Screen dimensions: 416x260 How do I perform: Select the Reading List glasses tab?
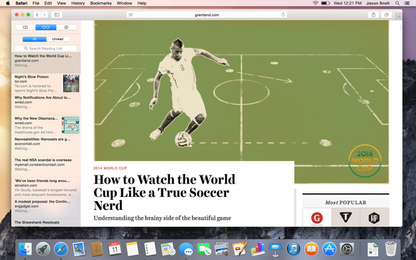[46, 27]
